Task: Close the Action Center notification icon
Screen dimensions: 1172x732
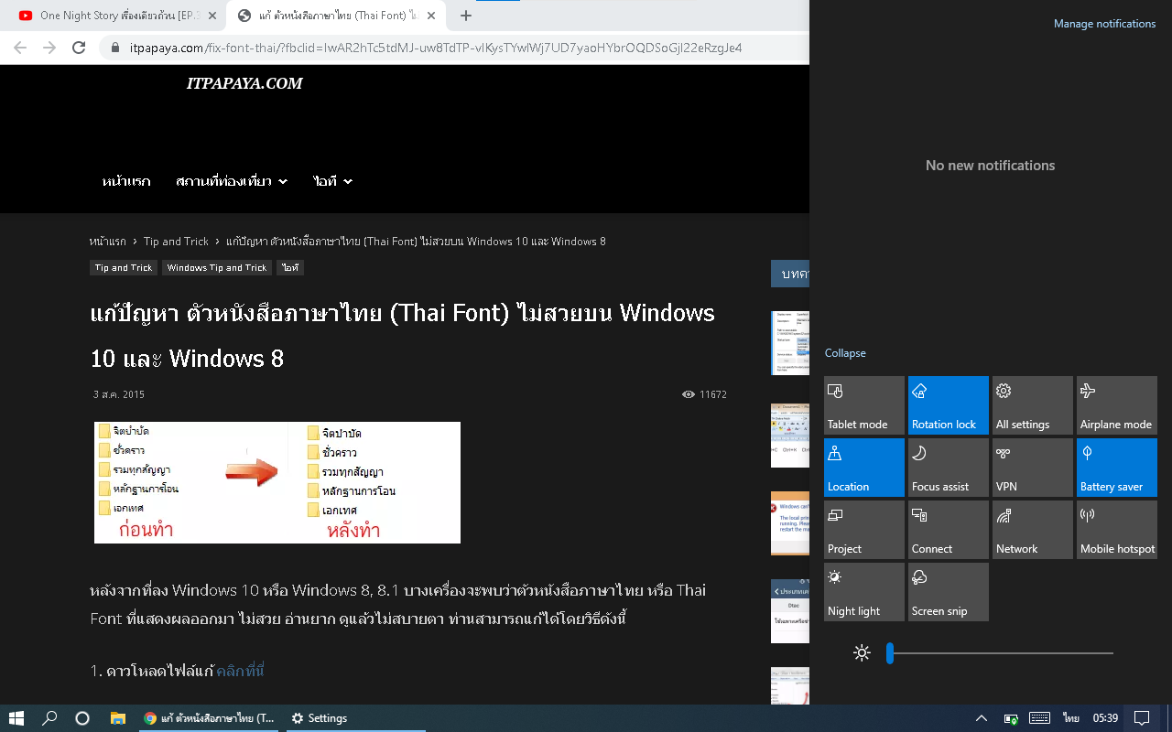Action: point(1142,718)
